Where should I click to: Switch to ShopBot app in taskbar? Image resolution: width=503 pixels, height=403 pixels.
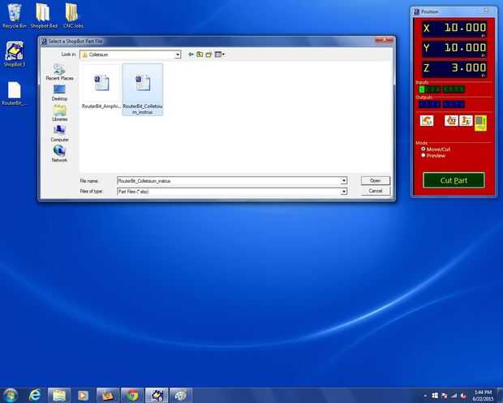157,396
